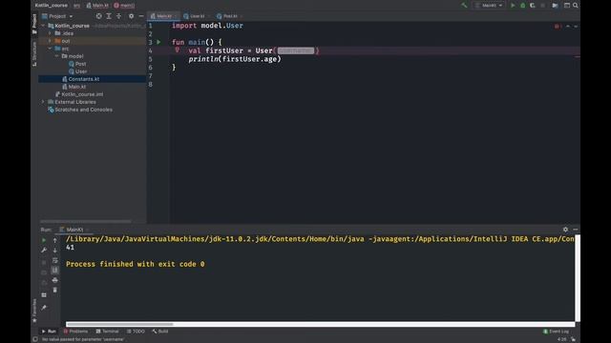The height and width of the screenshot is (343, 611).
Task: Open the Run tool window button
Action: point(49,332)
